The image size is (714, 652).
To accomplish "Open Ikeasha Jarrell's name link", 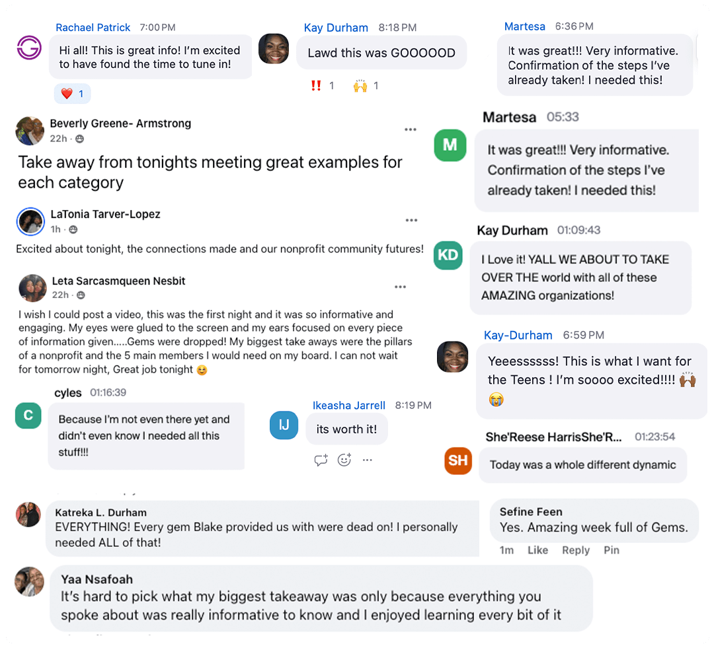I will click(x=348, y=405).
